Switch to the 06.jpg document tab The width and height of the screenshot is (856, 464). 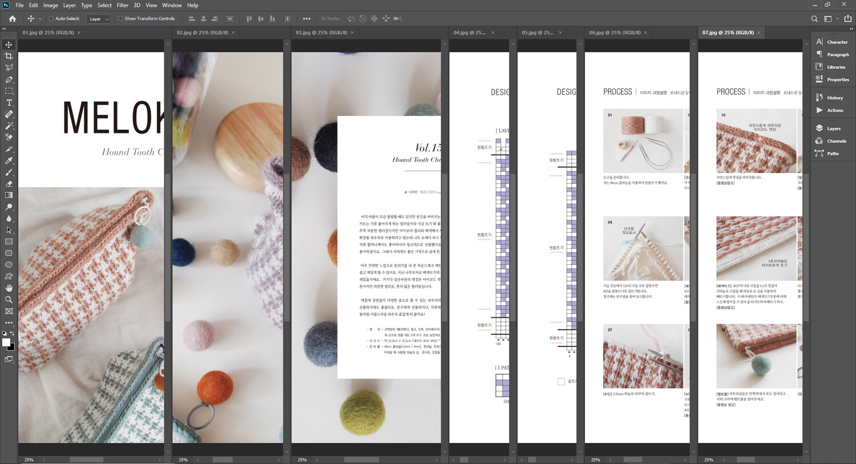point(615,33)
